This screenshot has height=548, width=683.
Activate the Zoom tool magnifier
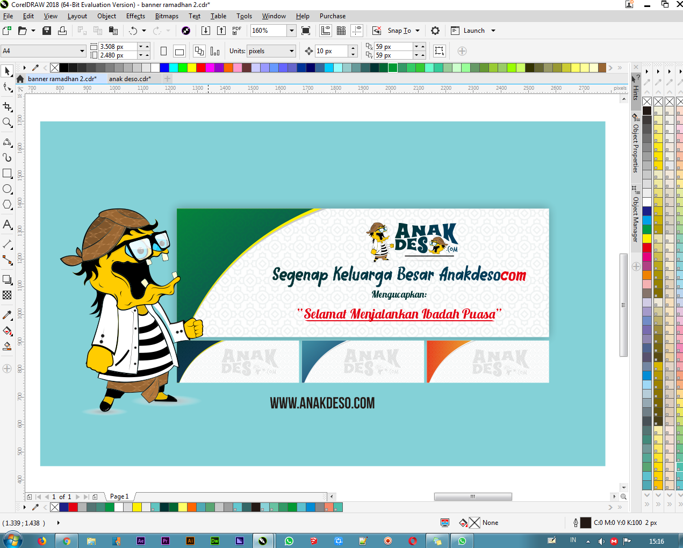tap(7, 122)
